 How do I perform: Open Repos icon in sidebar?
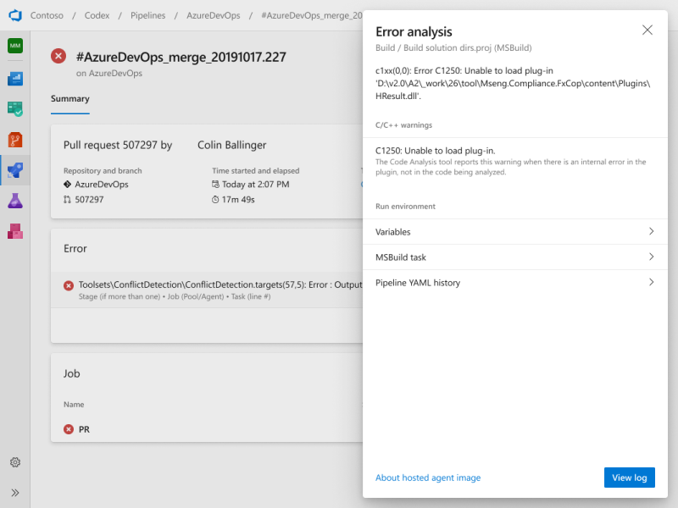(x=14, y=140)
